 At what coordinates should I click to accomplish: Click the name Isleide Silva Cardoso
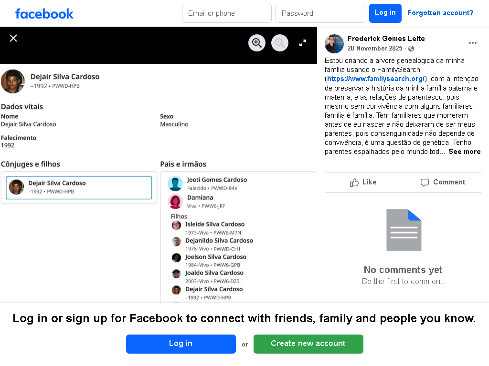215,224
